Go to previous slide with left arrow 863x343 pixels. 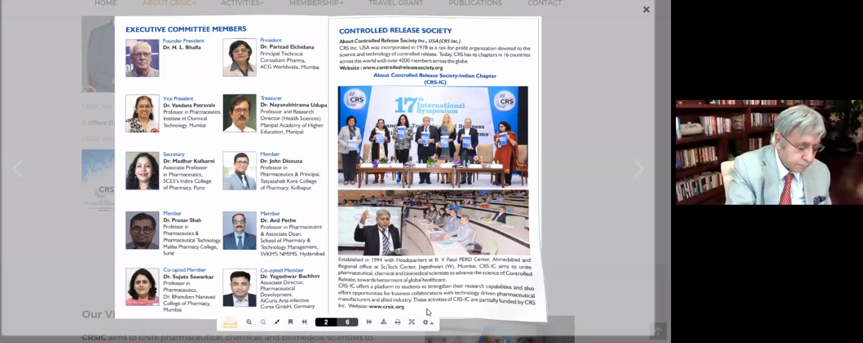pos(16,169)
